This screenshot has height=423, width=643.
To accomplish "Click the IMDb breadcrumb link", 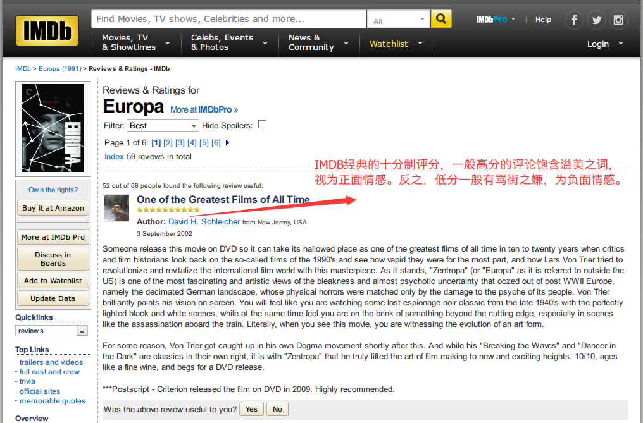I will coord(23,69).
